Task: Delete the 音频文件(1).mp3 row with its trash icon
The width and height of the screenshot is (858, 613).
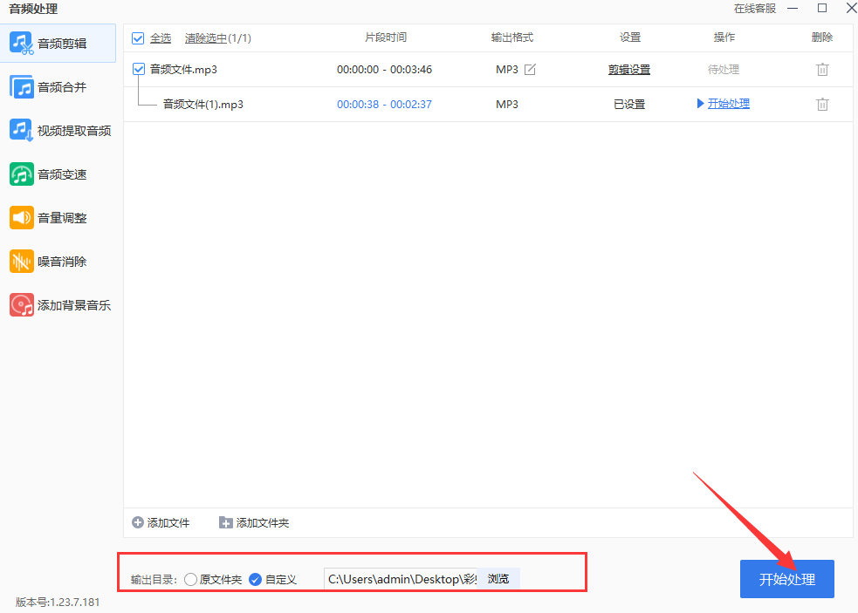Action: pos(822,104)
